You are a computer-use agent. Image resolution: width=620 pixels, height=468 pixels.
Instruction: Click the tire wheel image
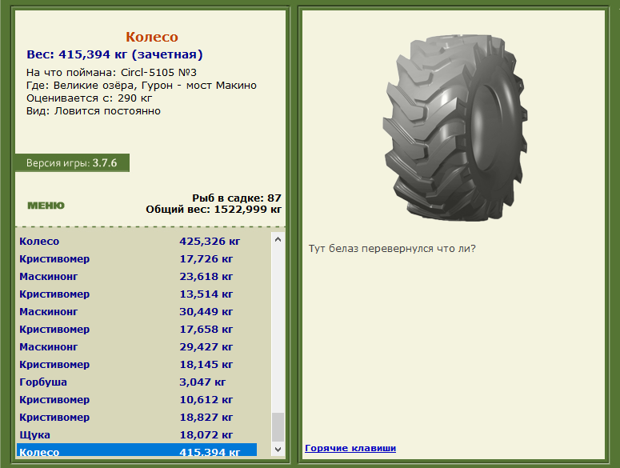click(x=455, y=127)
